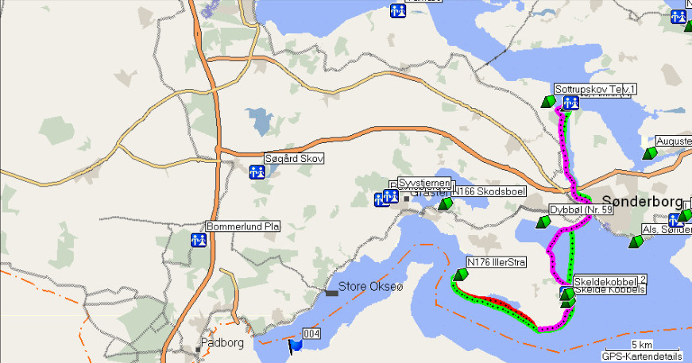Select the picnic icon at top center

click(397, 11)
